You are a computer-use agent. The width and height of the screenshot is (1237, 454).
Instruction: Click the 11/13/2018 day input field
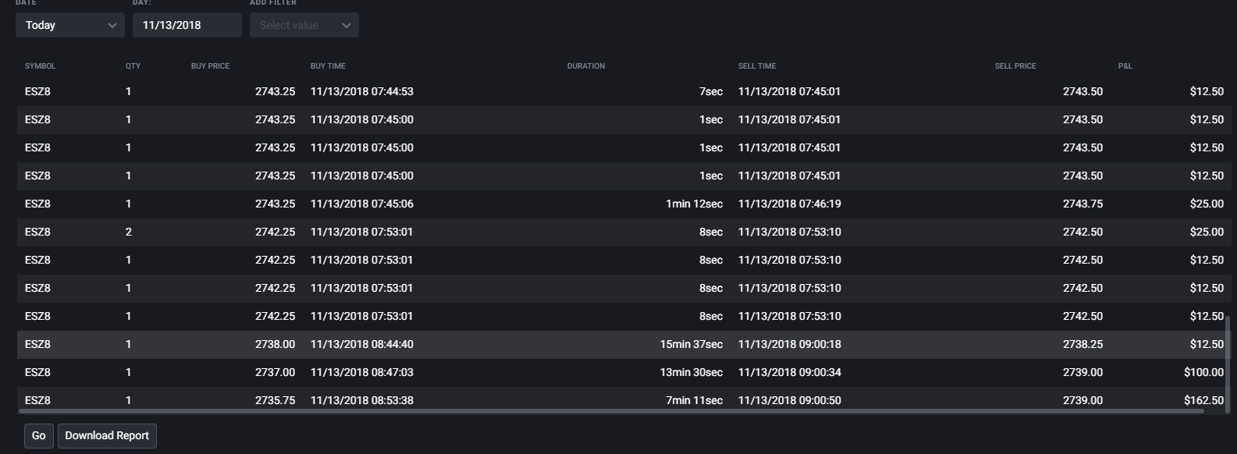point(187,25)
